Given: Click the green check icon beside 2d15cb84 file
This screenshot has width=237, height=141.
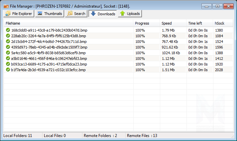Looking at the screenshot, I should 8,42.
